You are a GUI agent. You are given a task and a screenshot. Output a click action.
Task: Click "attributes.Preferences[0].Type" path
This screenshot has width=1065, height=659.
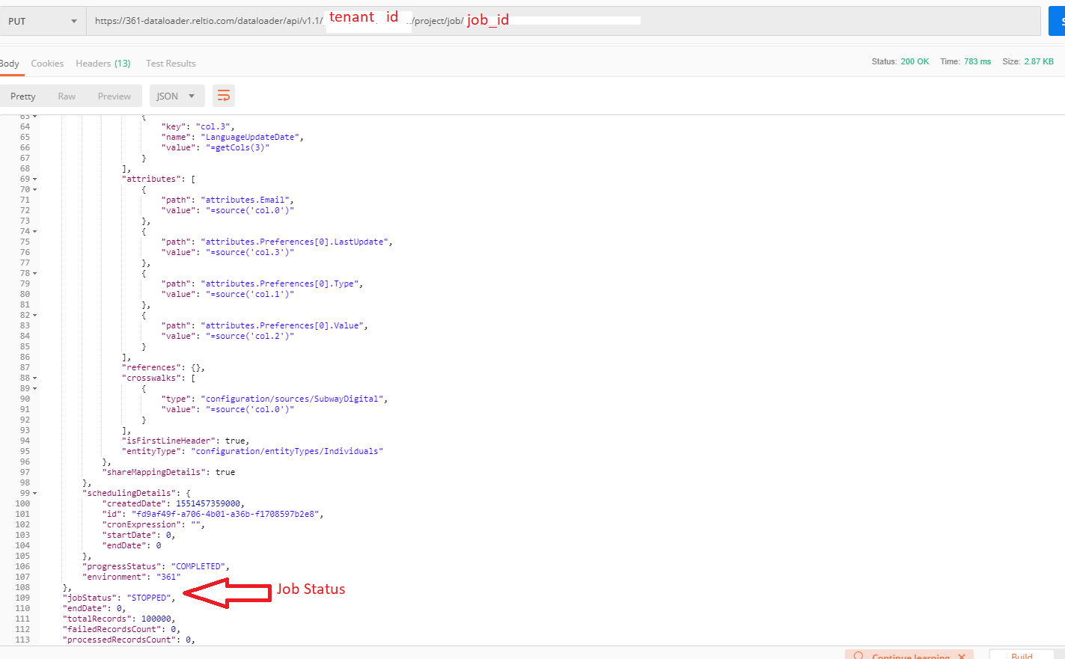[279, 283]
